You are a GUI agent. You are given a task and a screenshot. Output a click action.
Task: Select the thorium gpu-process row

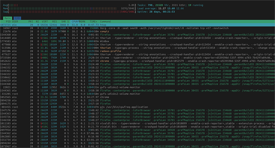(137, 48)
